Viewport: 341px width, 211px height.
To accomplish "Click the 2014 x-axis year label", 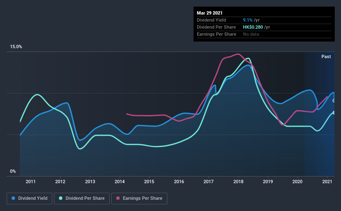I will 120,182.
